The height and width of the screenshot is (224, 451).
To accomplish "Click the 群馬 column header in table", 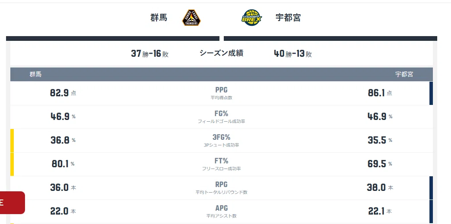I will coord(35,74).
